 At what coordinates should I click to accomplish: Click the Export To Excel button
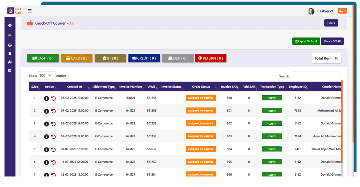tap(306, 41)
